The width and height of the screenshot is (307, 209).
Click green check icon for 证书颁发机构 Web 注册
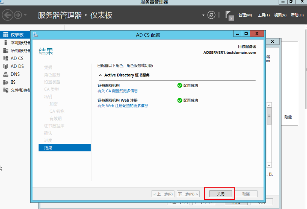coord(180,100)
